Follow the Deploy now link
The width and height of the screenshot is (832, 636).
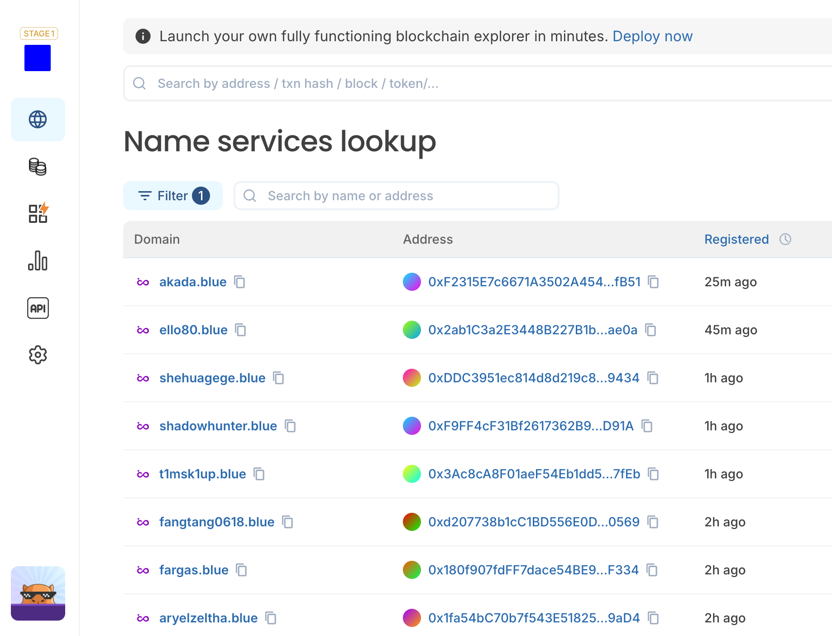tap(653, 36)
